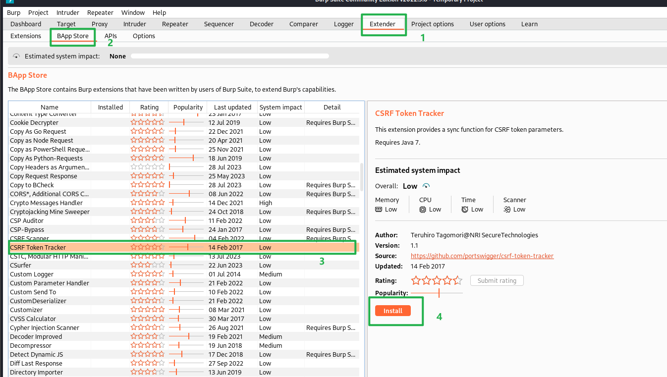Click rating stars of Customizer row
Viewport: 667px width, 377px height.
(x=147, y=310)
